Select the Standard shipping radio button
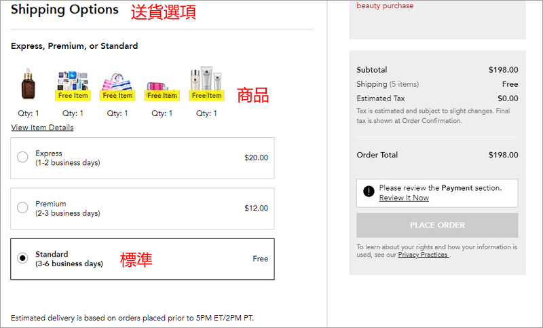 point(22,258)
